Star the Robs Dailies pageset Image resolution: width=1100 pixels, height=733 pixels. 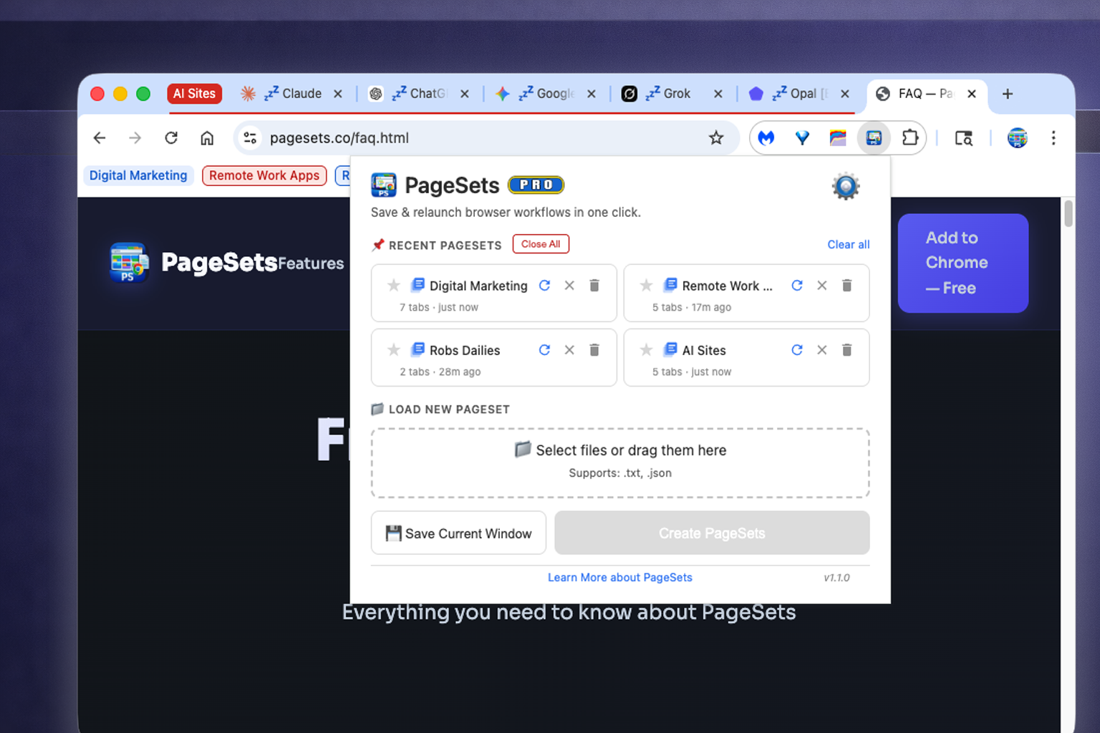(x=393, y=350)
